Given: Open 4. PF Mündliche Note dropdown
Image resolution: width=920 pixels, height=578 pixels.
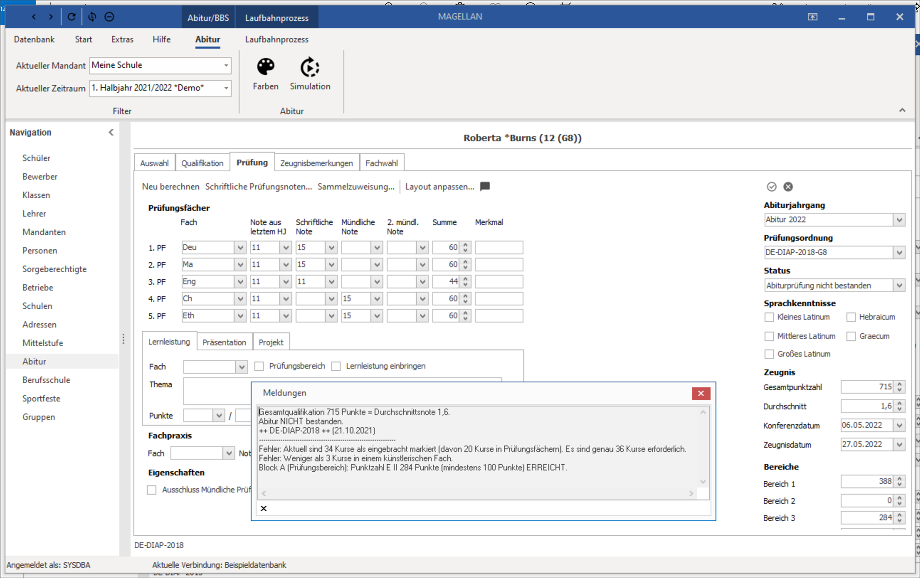Looking at the screenshot, I should click(x=377, y=299).
